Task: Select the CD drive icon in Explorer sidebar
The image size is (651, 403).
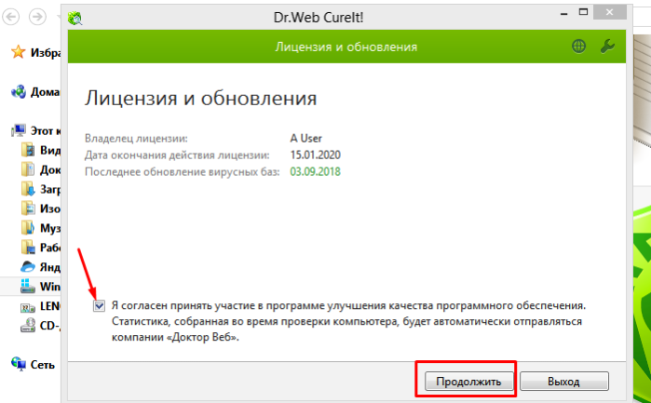Action: (x=28, y=326)
